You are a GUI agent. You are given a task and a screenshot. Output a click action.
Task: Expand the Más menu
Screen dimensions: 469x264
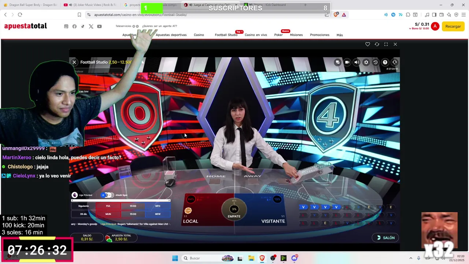tap(340, 35)
